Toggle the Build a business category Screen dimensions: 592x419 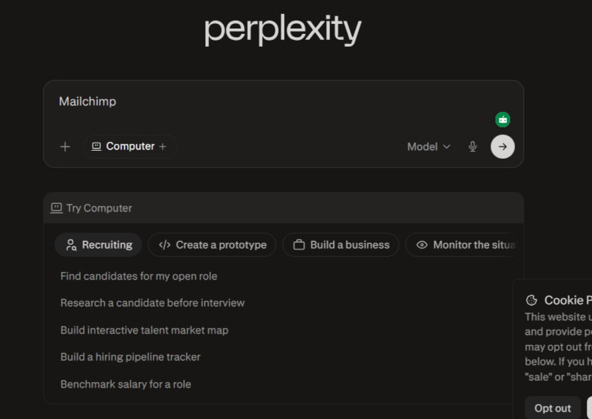pos(341,245)
